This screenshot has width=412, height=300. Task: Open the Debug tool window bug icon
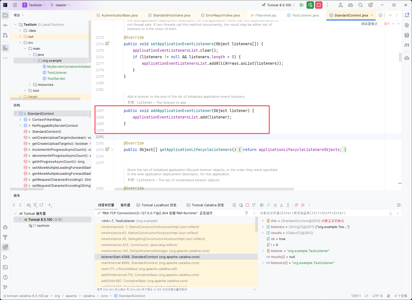5,227
